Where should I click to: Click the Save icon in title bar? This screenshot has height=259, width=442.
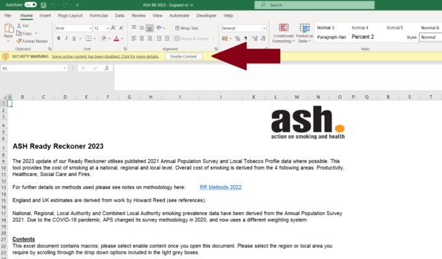point(43,5)
